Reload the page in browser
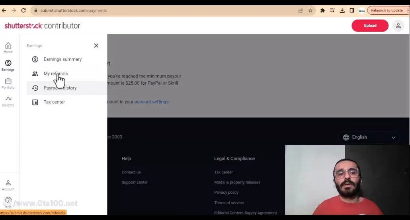Image resolution: width=410 pixels, height=220 pixels. point(23,10)
